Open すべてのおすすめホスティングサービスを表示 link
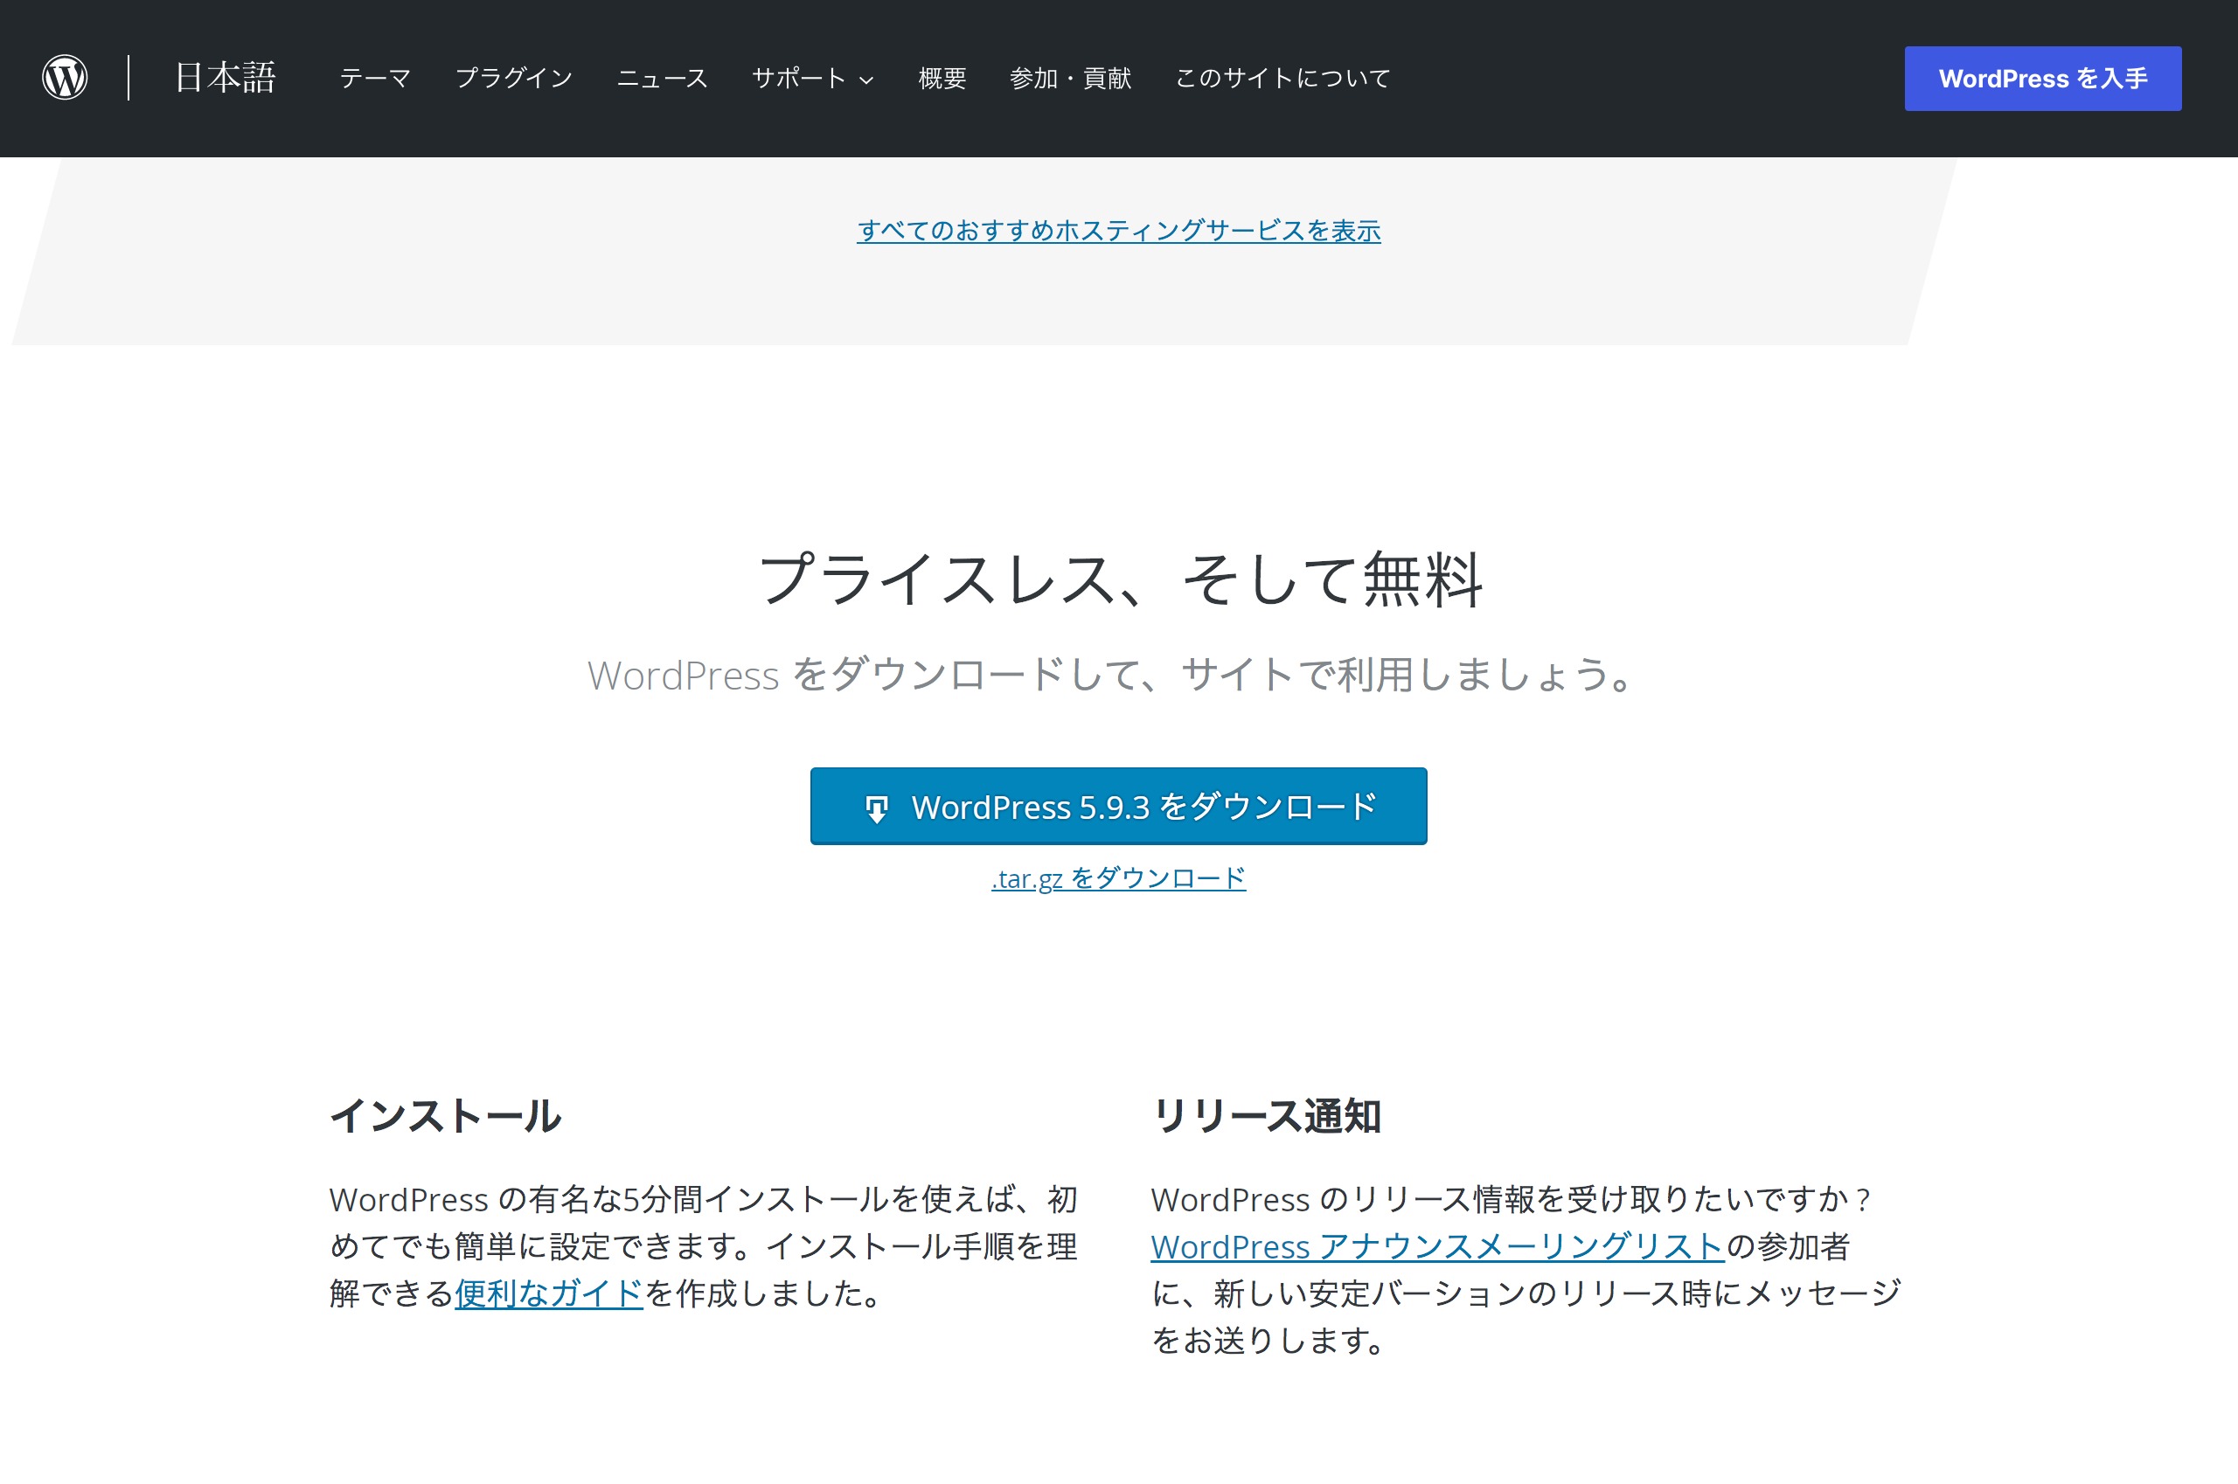 pyautogui.click(x=1118, y=231)
